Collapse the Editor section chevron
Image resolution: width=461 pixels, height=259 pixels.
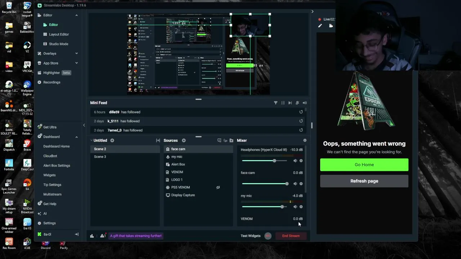point(76,15)
